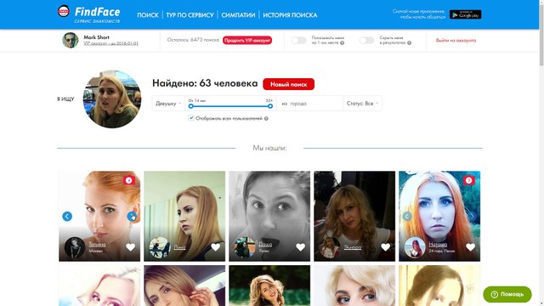Image resolution: width=544 pixels, height=306 pixels.
Task: Show next photo on Наташа card
Action: (x=472, y=216)
